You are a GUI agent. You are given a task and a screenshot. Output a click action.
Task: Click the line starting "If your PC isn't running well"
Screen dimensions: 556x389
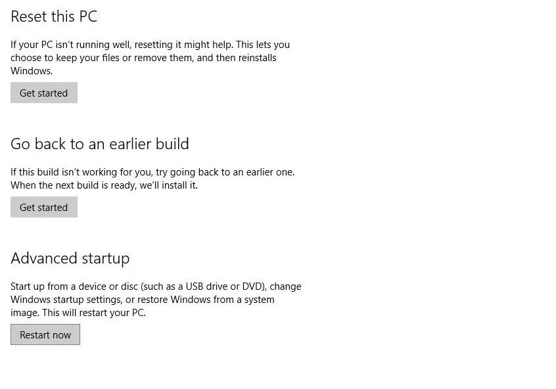click(150, 45)
